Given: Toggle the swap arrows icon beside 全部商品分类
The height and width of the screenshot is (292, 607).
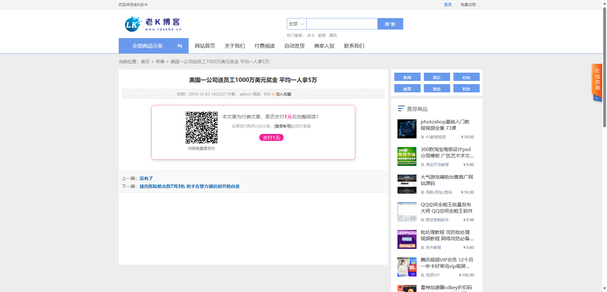Looking at the screenshot, I should coord(180,46).
